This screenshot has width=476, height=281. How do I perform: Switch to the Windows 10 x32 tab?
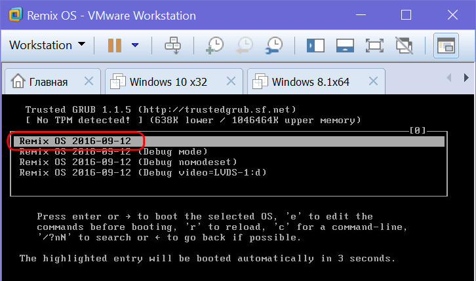[x=174, y=81]
